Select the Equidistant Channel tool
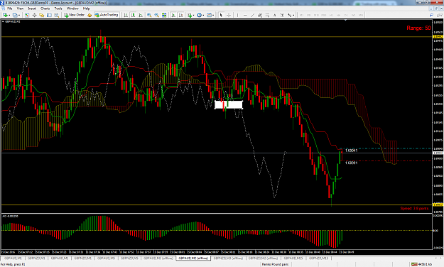The width and height of the screenshot is (444, 267). coord(260,15)
